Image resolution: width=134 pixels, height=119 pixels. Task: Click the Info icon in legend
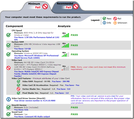[104, 23]
